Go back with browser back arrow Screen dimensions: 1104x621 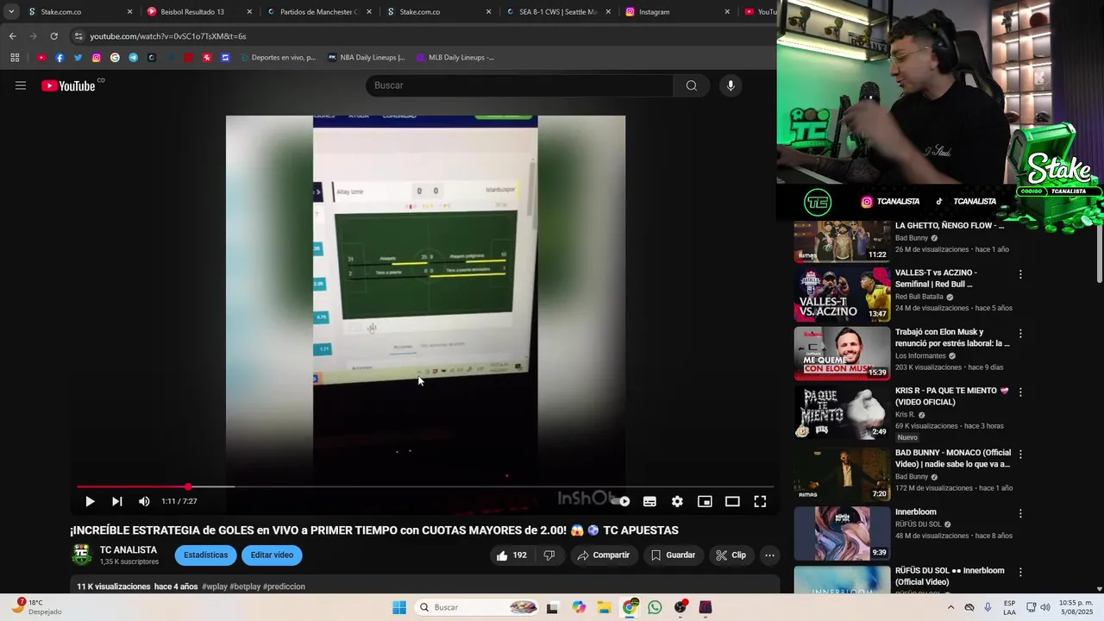pyautogui.click(x=12, y=36)
